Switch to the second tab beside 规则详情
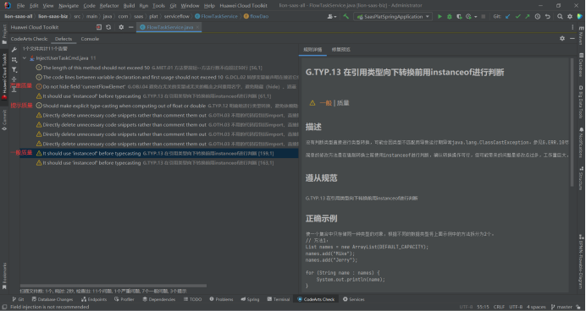This screenshot has width=586, height=311. pos(340,49)
